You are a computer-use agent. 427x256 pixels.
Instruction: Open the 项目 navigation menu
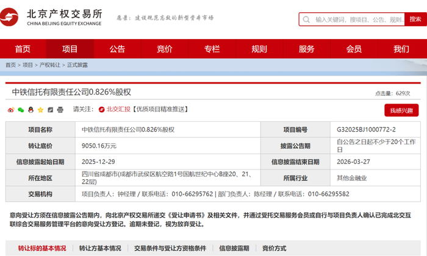tap(70, 49)
